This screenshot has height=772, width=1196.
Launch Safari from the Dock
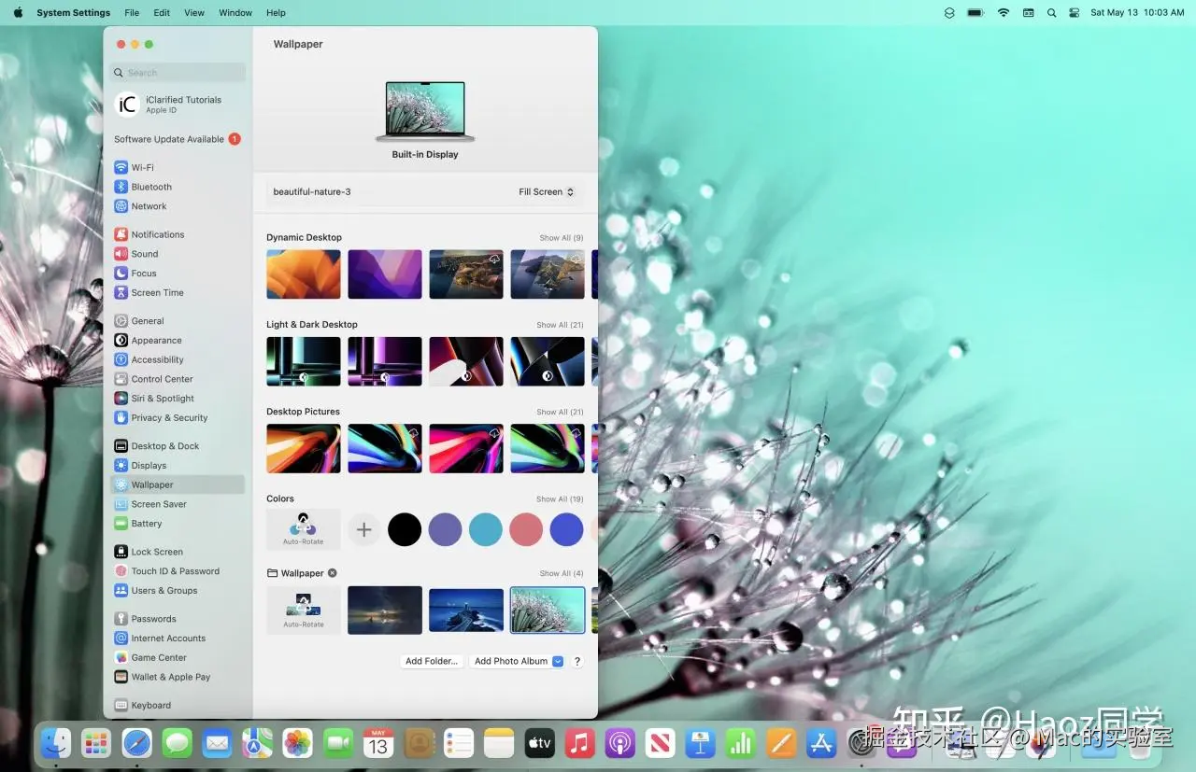[136, 744]
